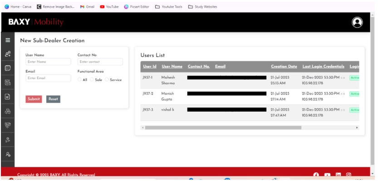The height and width of the screenshot is (181, 378).
Task: Click user id J937-1 cell
Action: click(147, 77)
